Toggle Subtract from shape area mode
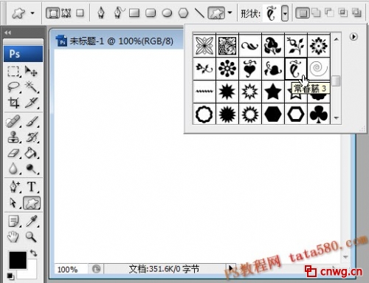 pyautogui.click(x=329, y=13)
